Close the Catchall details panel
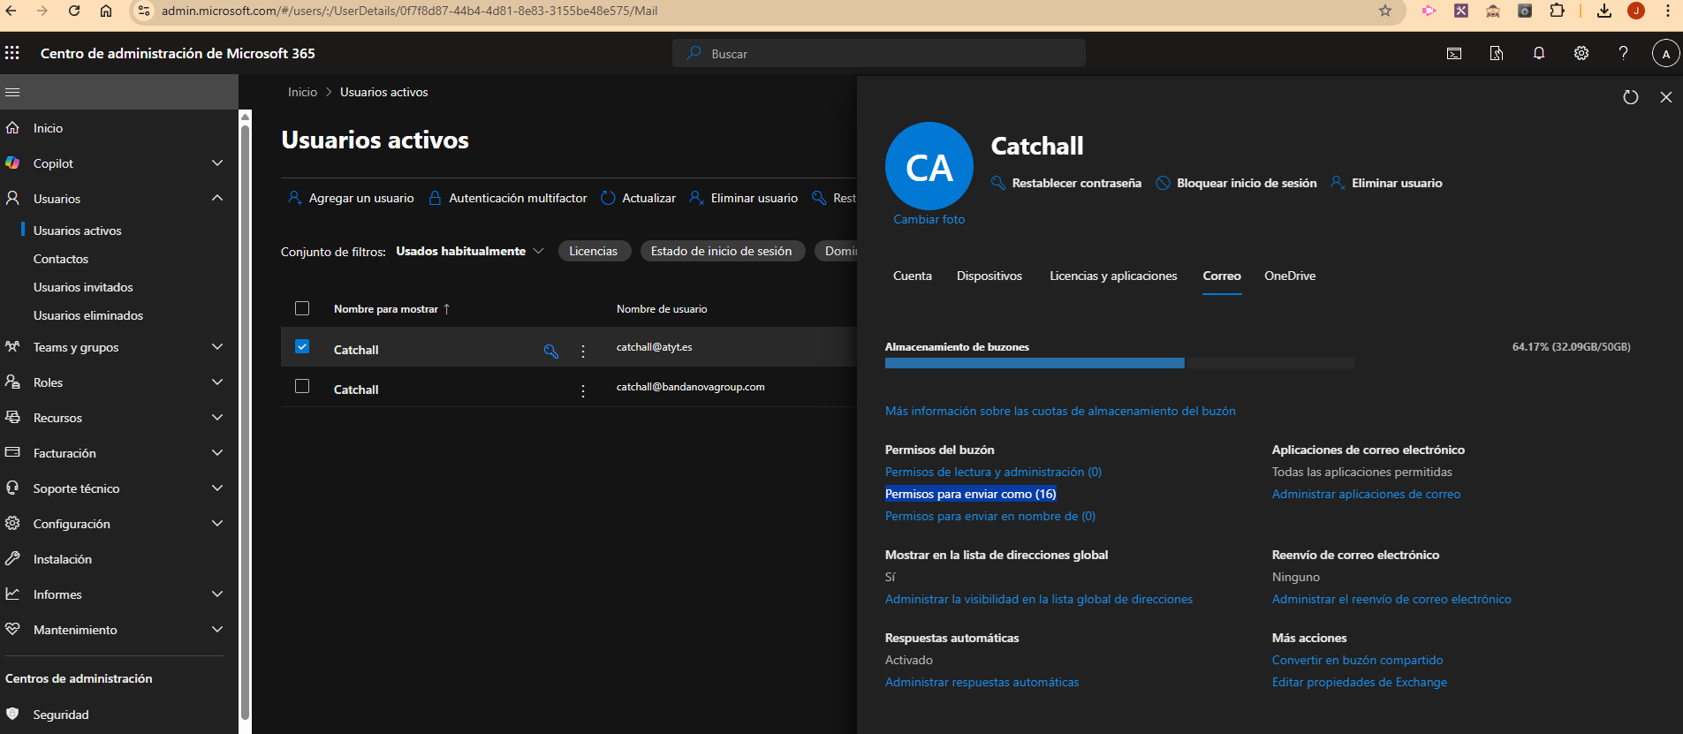 tap(1666, 97)
